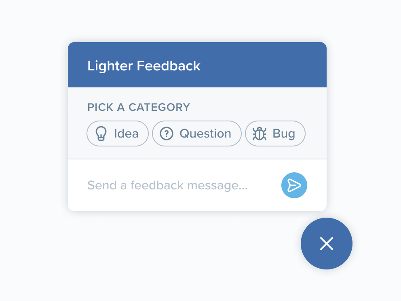This screenshot has height=301, width=401.
Task: Close the feedback widget with the round button
Action: coord(326,244)
